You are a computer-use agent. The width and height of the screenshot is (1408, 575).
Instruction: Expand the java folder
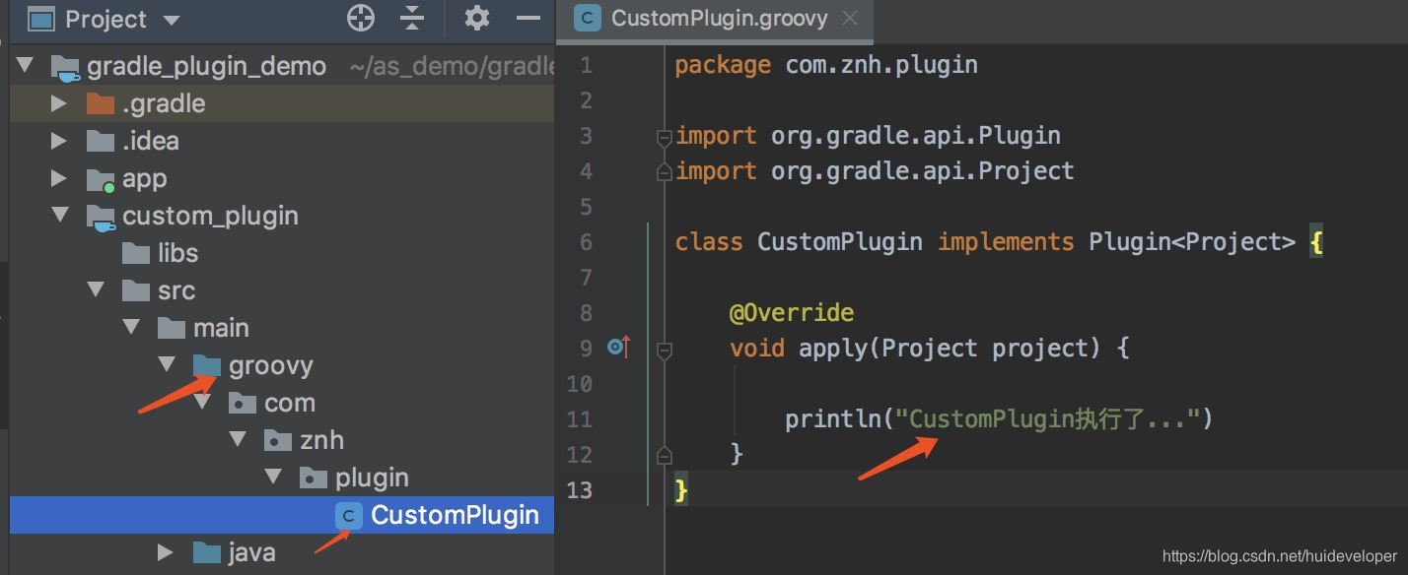(165, 552)
